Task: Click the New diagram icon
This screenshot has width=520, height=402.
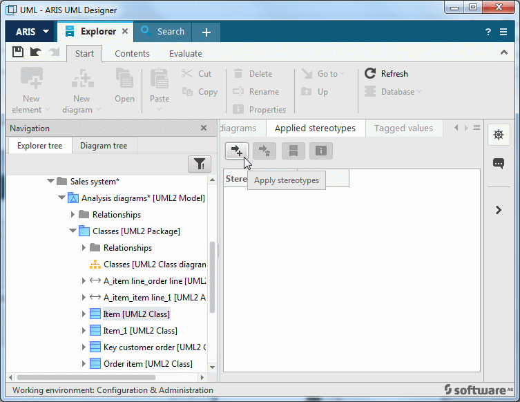Action: point(83,78)
